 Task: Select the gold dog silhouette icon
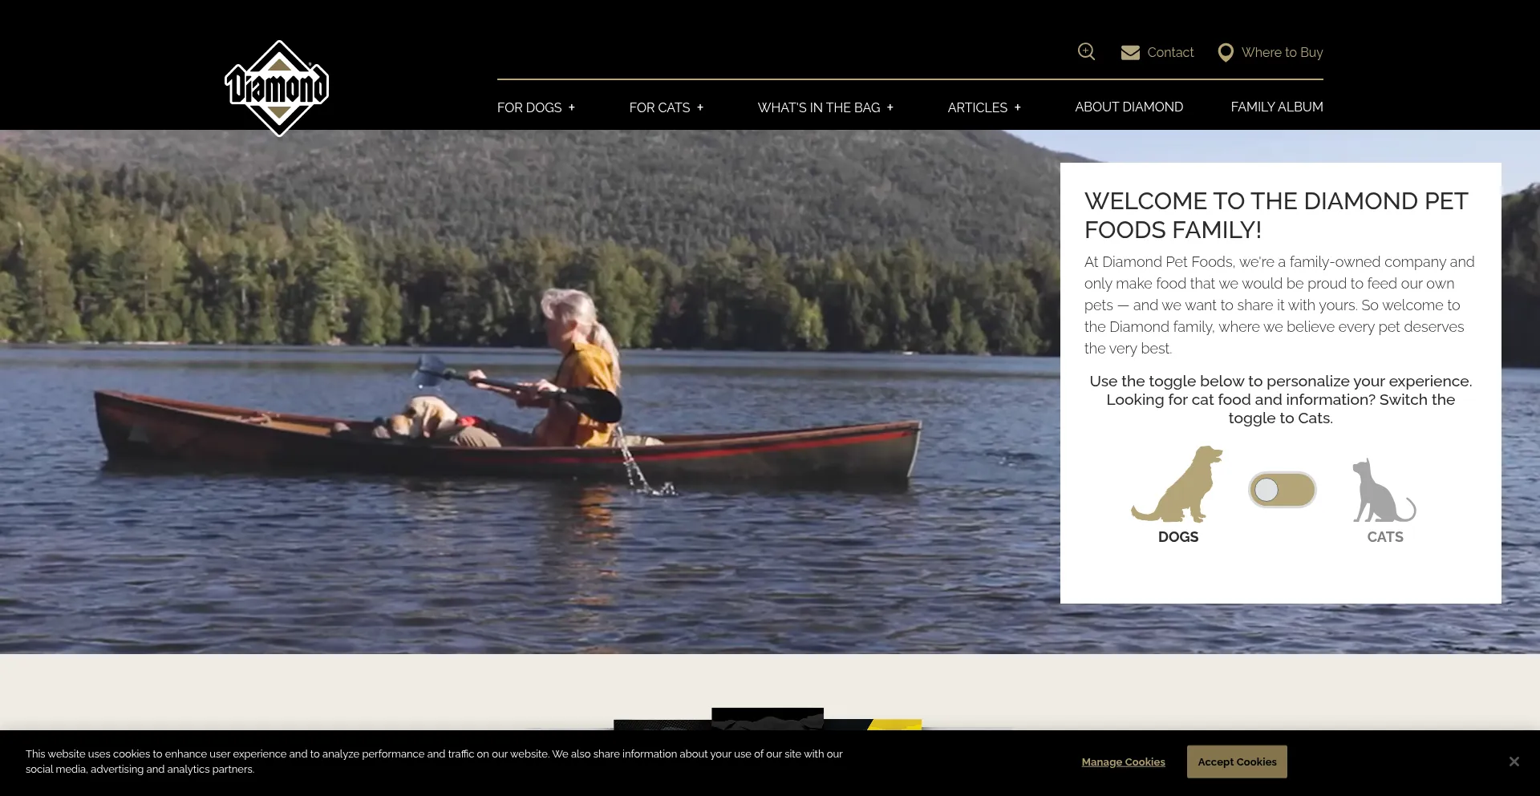(x=1177, y=484)
